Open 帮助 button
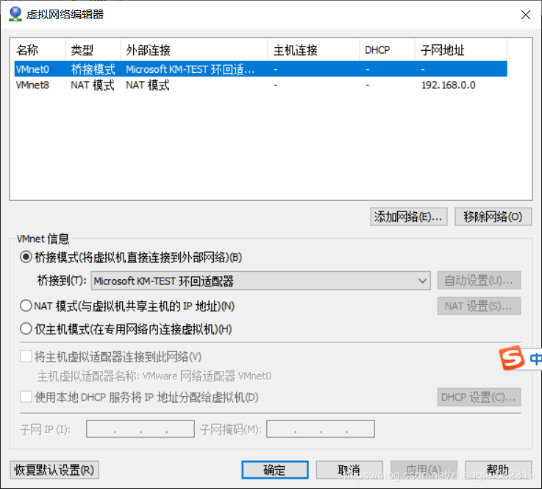 (x=498, y=470)
